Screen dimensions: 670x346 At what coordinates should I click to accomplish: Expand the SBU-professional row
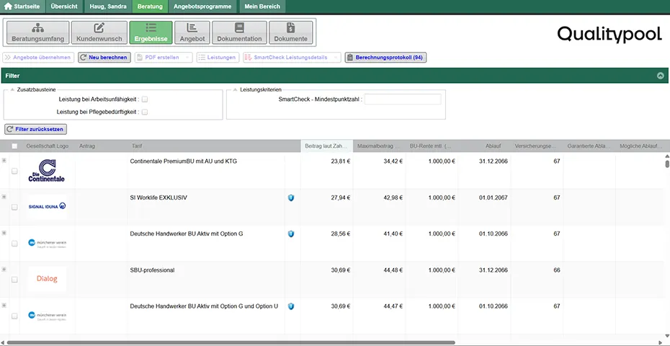4,270
